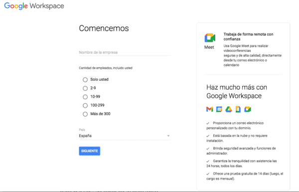This screenshot has width=299, height=192.
Task: Click the "Usa Google Meet para realizar videoconferencias" paragraph
Action: coord(253,55)
